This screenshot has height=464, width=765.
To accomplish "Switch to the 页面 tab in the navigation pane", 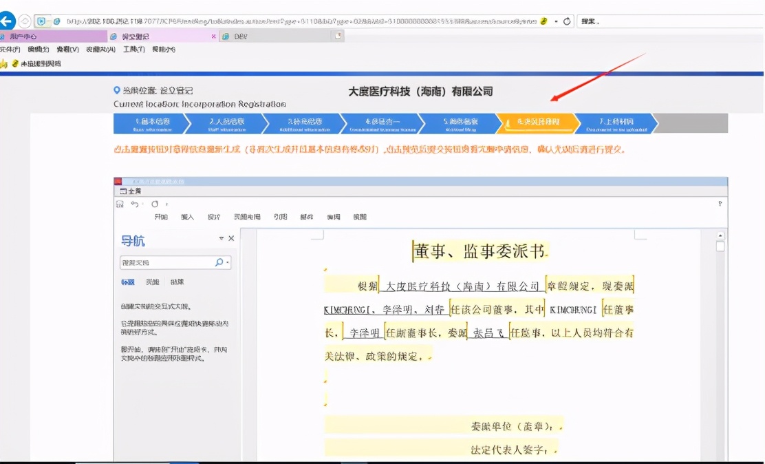I will (x=151, y=282).
